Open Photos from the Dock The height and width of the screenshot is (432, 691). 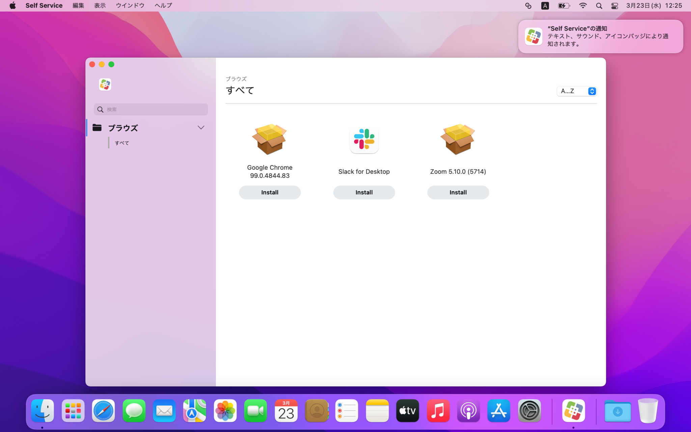(x=225, y=411)
